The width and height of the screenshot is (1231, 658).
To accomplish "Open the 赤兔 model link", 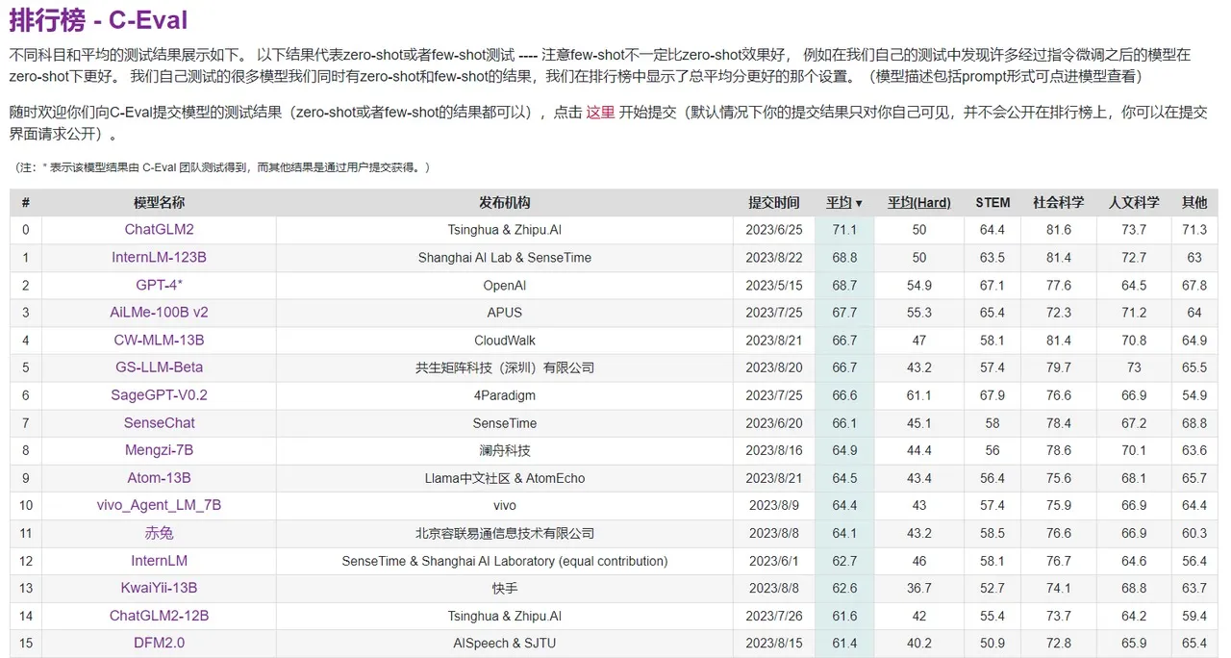I will tap(159, 533).
